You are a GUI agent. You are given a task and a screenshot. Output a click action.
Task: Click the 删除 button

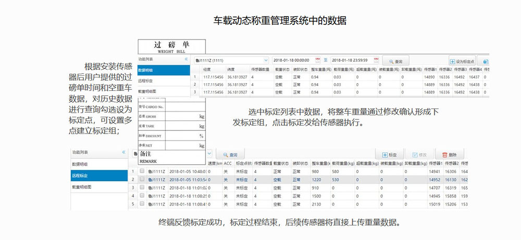coord(450,154)
